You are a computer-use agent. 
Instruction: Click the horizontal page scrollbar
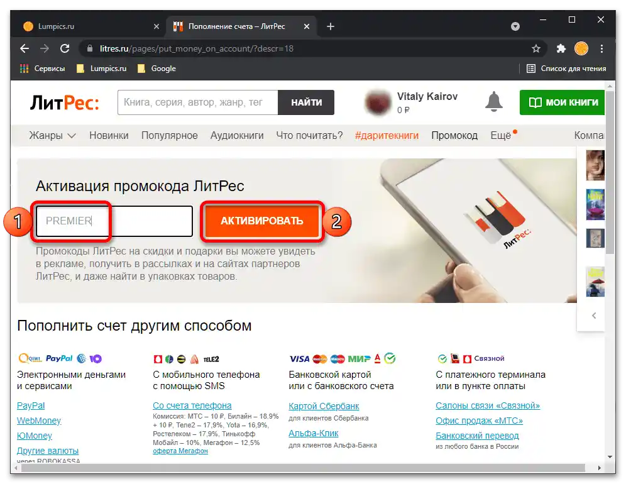click(304, 468)
